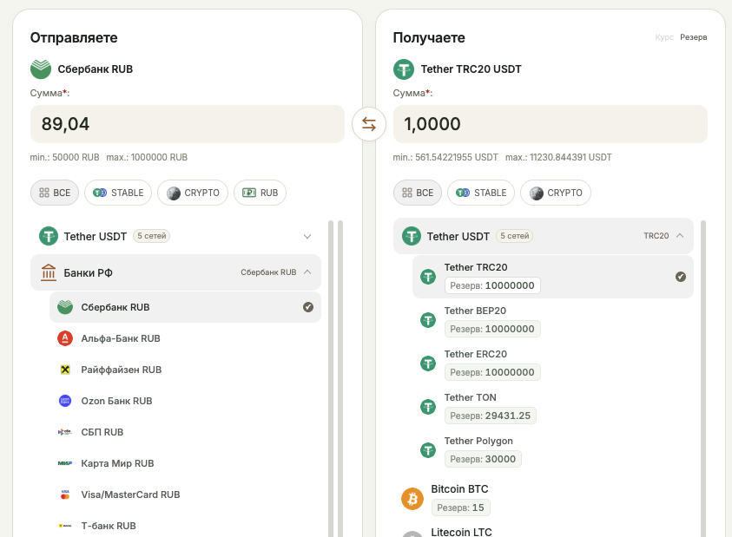
Task: Click the Raiffeisen RUB logo icon
Action: click(x=65, y=370)
